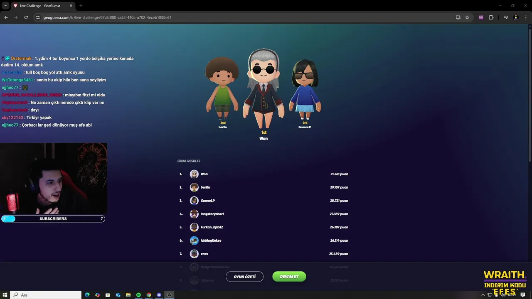The width and height of the screenshot is (532, 299).
Task: Click chat username Drstermak
Action: click(x=21, y=59)
